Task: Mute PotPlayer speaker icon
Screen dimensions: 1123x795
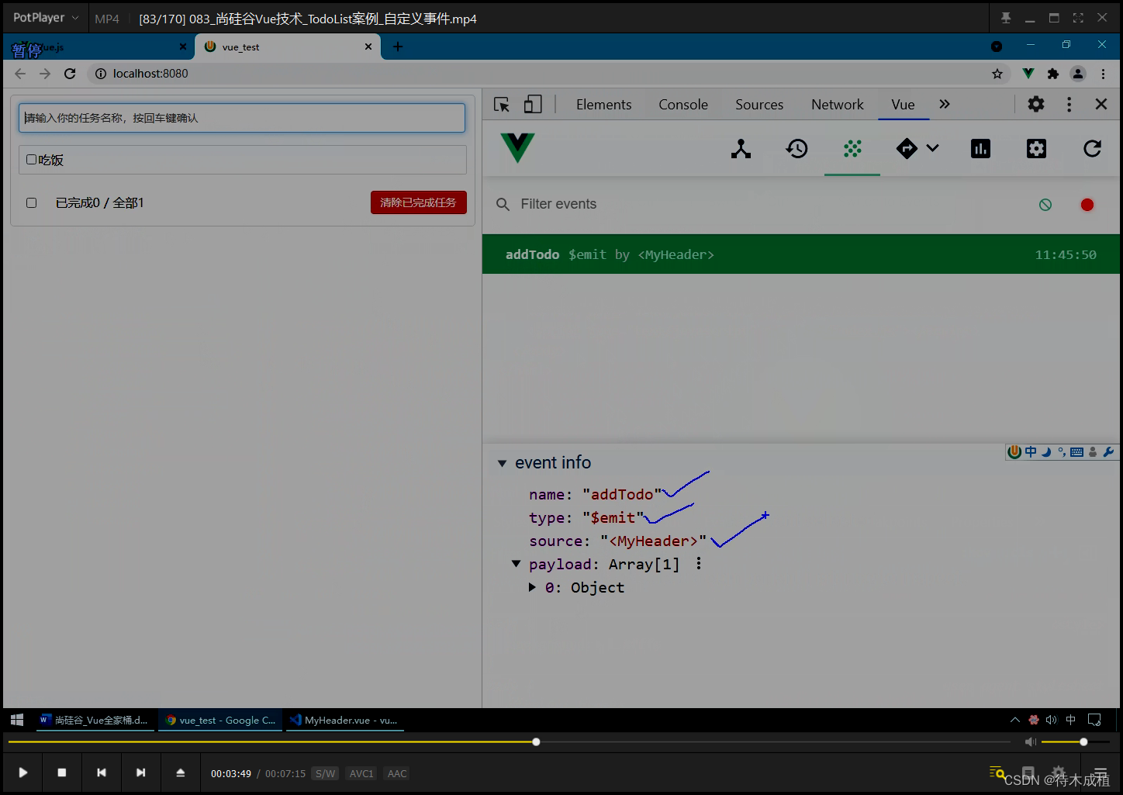Action: coord(1030,742)
